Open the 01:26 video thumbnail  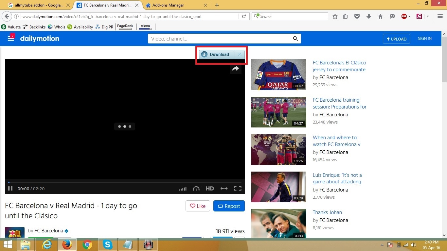coord(279,149)
